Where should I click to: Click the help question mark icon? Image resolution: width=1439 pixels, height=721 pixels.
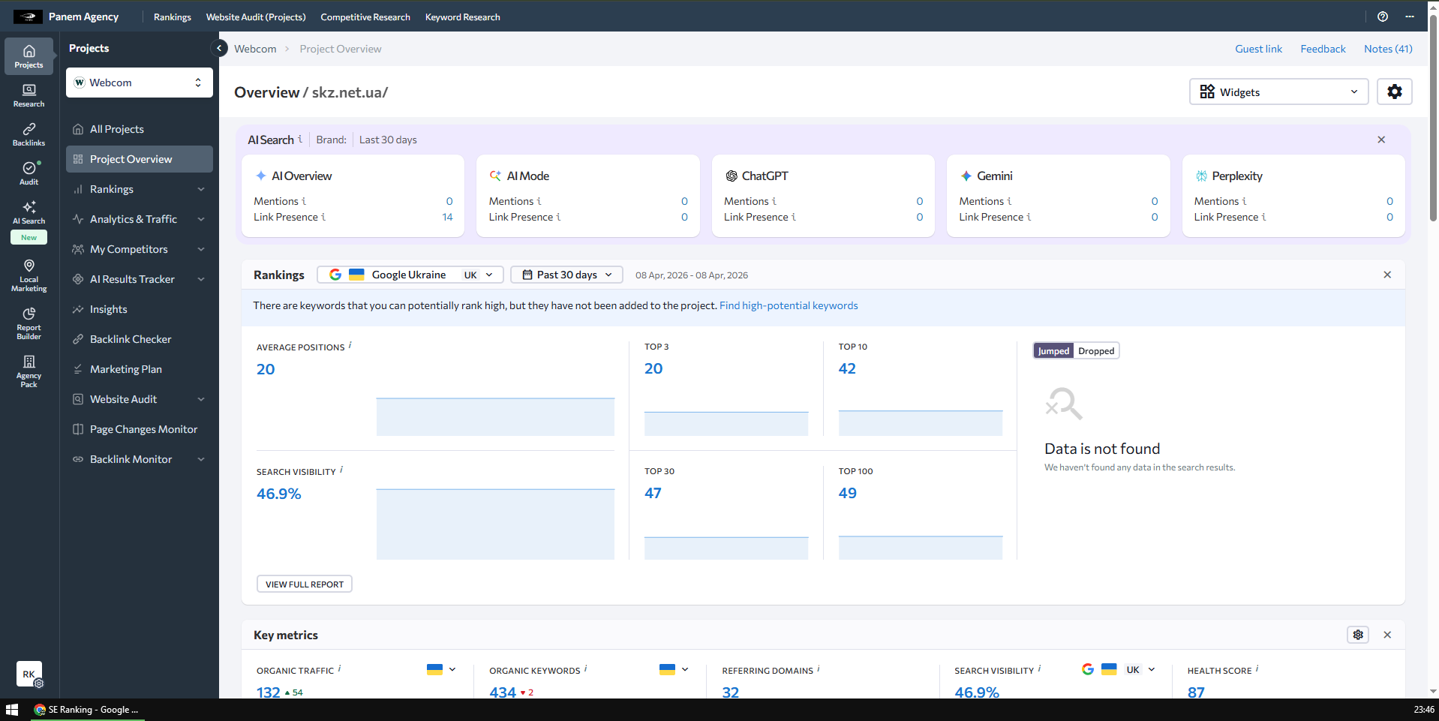point(1383,17)
